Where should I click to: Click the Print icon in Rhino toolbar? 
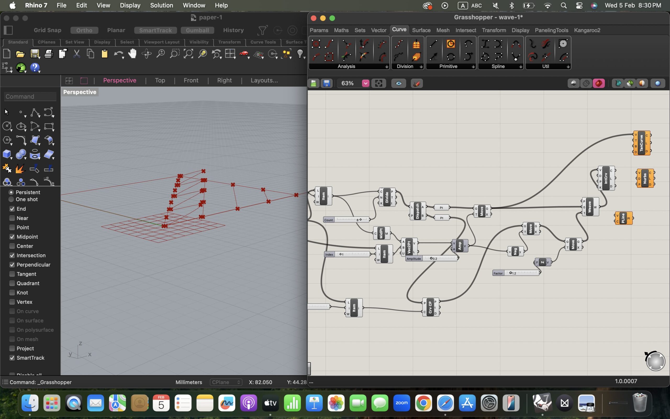49,54
